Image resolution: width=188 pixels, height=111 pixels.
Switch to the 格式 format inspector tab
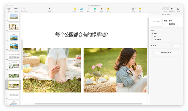tap(165, 9)
